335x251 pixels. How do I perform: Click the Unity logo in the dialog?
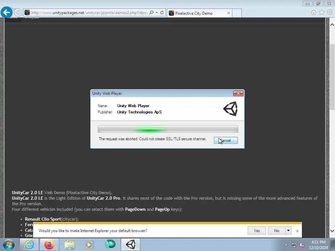coord(231,109)
